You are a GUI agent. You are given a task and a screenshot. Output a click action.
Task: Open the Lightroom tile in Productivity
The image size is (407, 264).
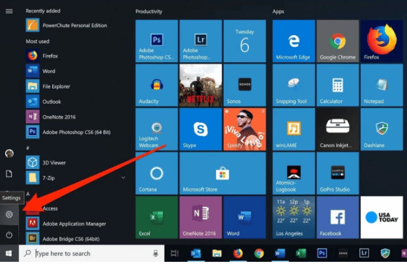click(201, 41)
